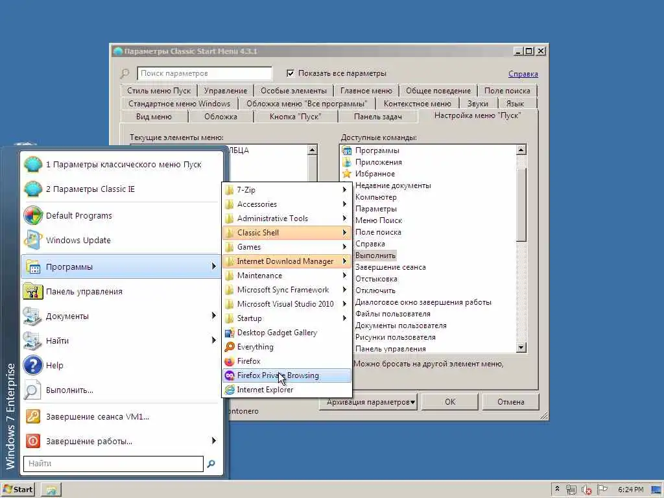Select 'Выполнить' in available commands list
Screen dimensions: 664x498
coord(375,255)
